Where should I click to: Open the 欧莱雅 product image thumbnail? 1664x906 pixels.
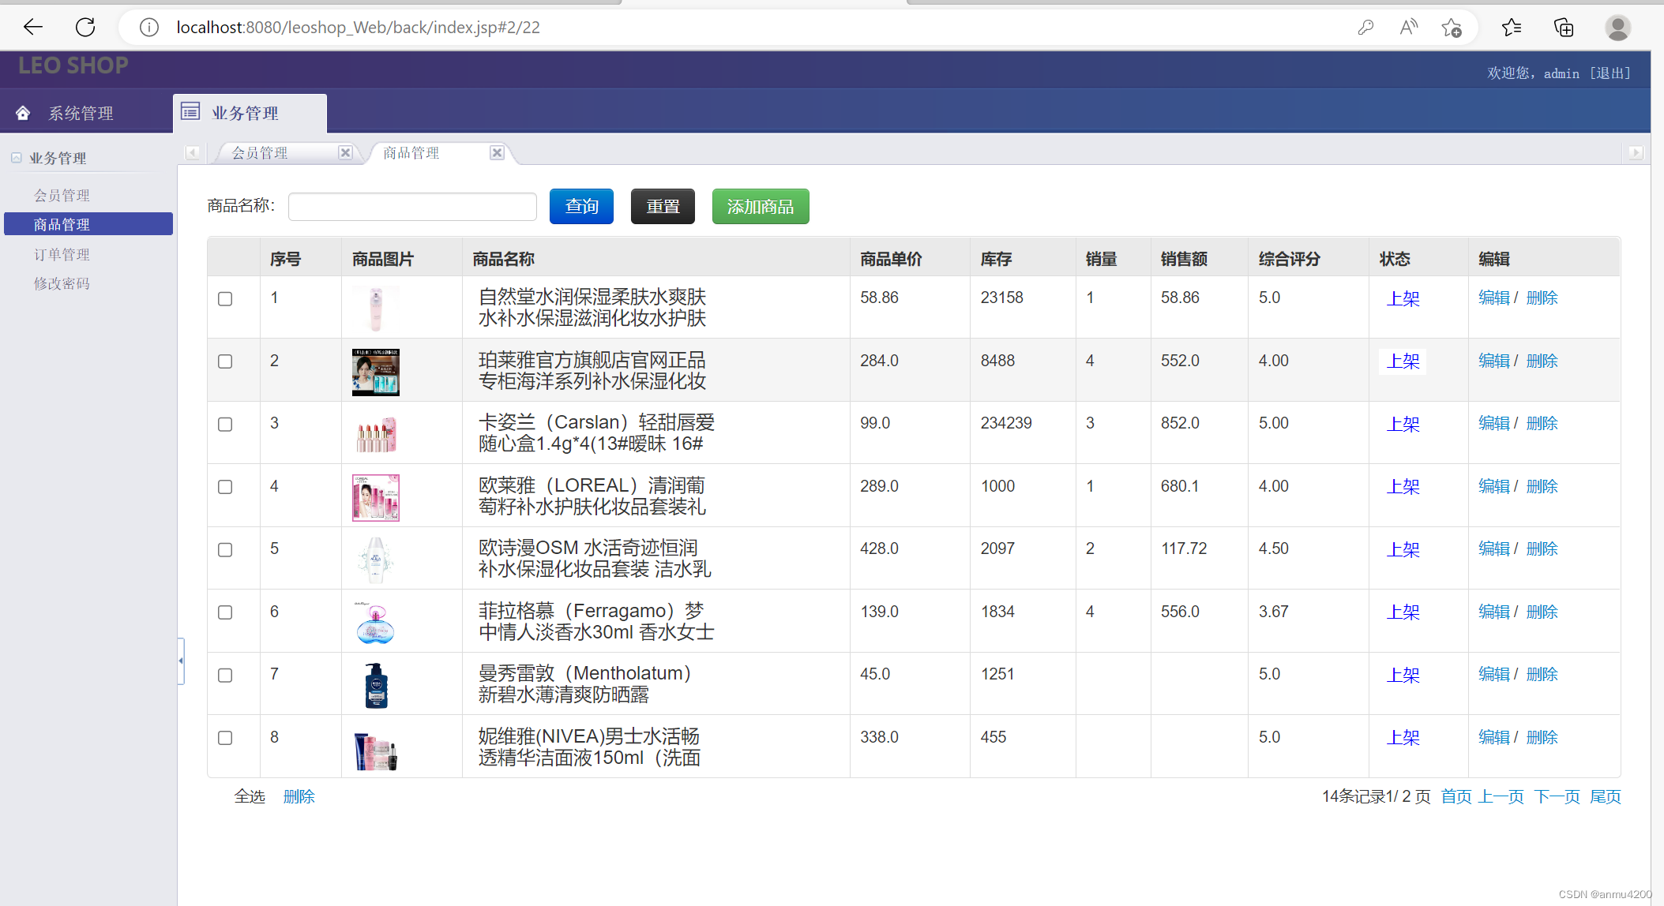[x=376, y=497]
